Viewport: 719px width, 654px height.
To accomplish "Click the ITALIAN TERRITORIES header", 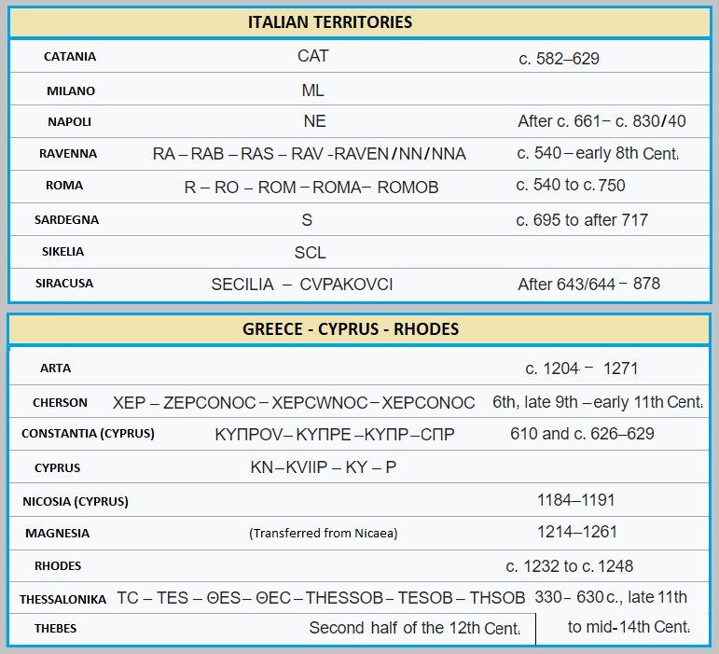I will 330,21.
